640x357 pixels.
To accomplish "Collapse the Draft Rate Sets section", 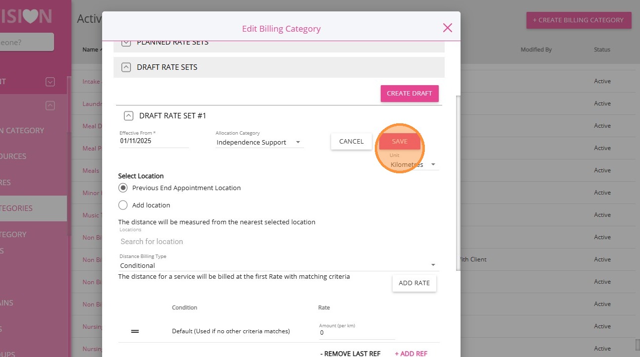I will 126,67.
